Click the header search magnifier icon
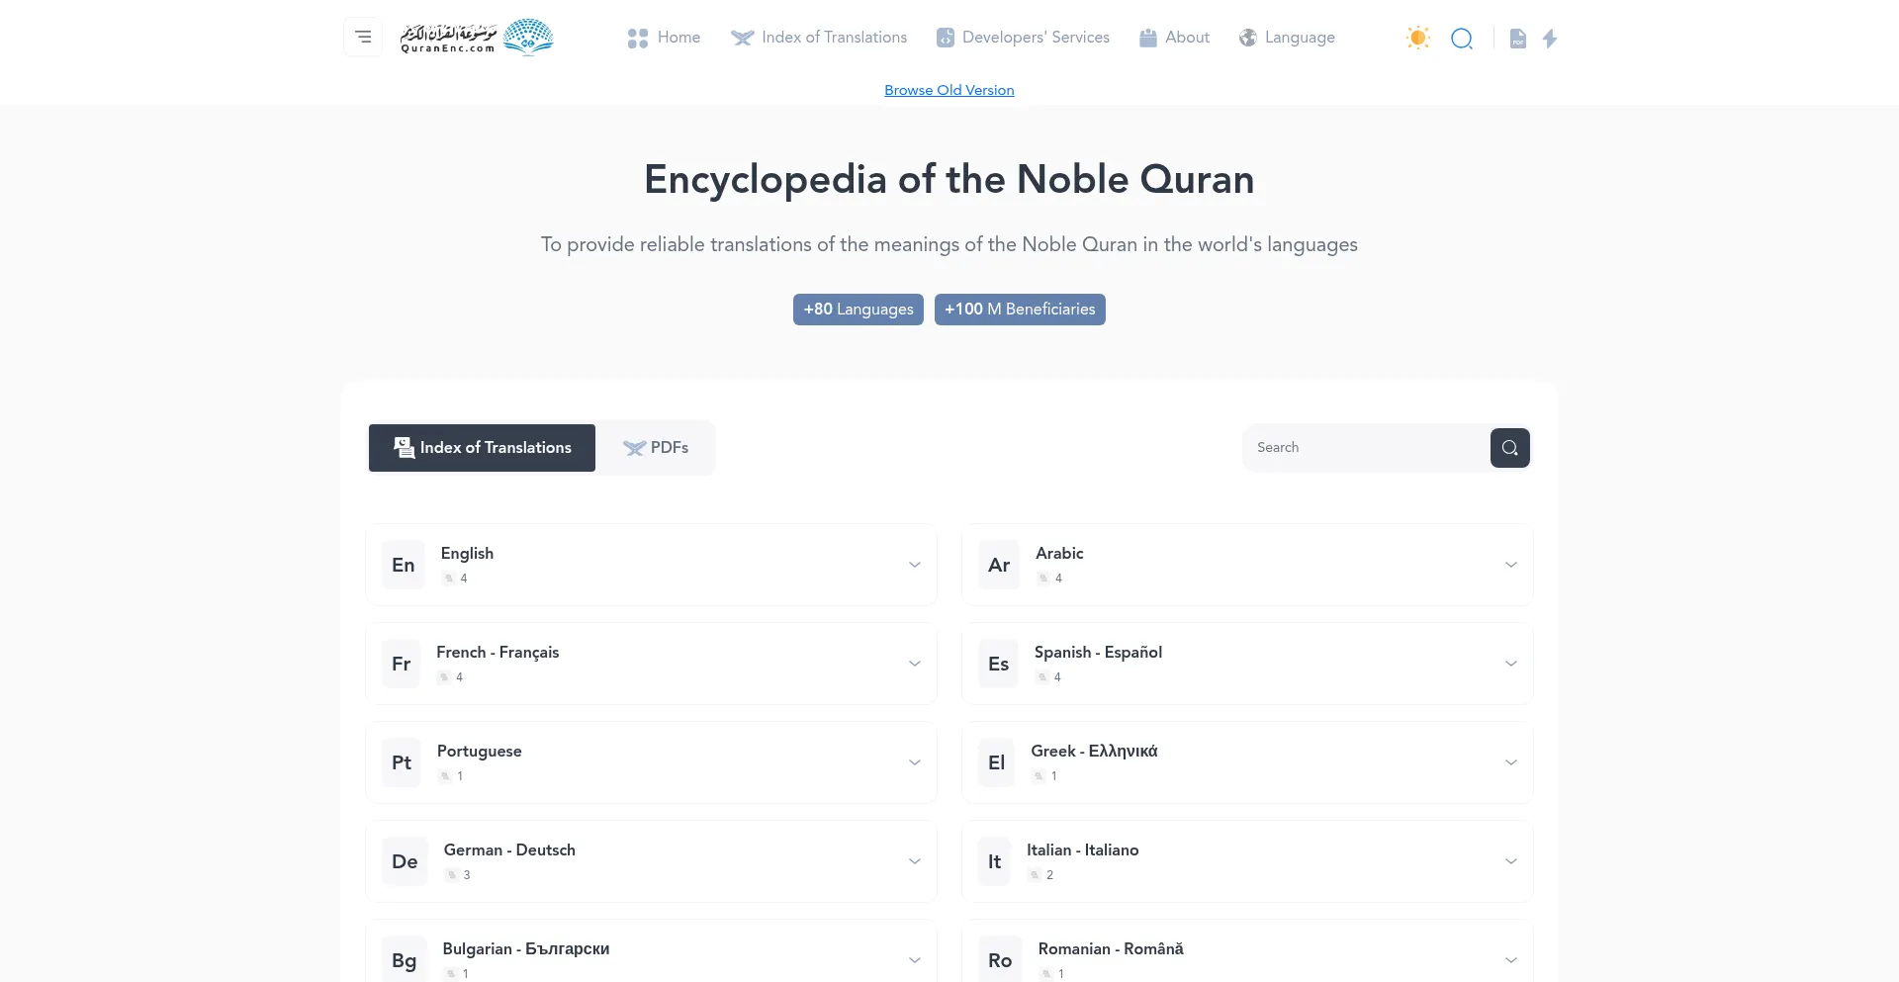The height and width of the screenshot is (982, 1899). tap(1462, 39)
